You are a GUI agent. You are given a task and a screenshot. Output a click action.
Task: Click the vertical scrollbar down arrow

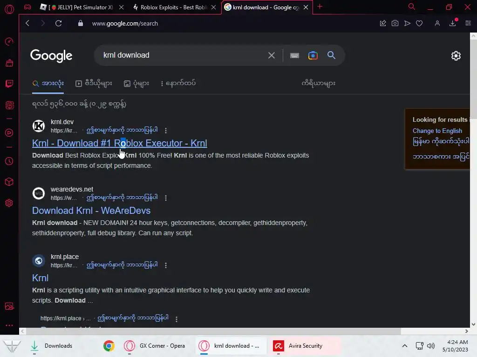coord(473,324)
